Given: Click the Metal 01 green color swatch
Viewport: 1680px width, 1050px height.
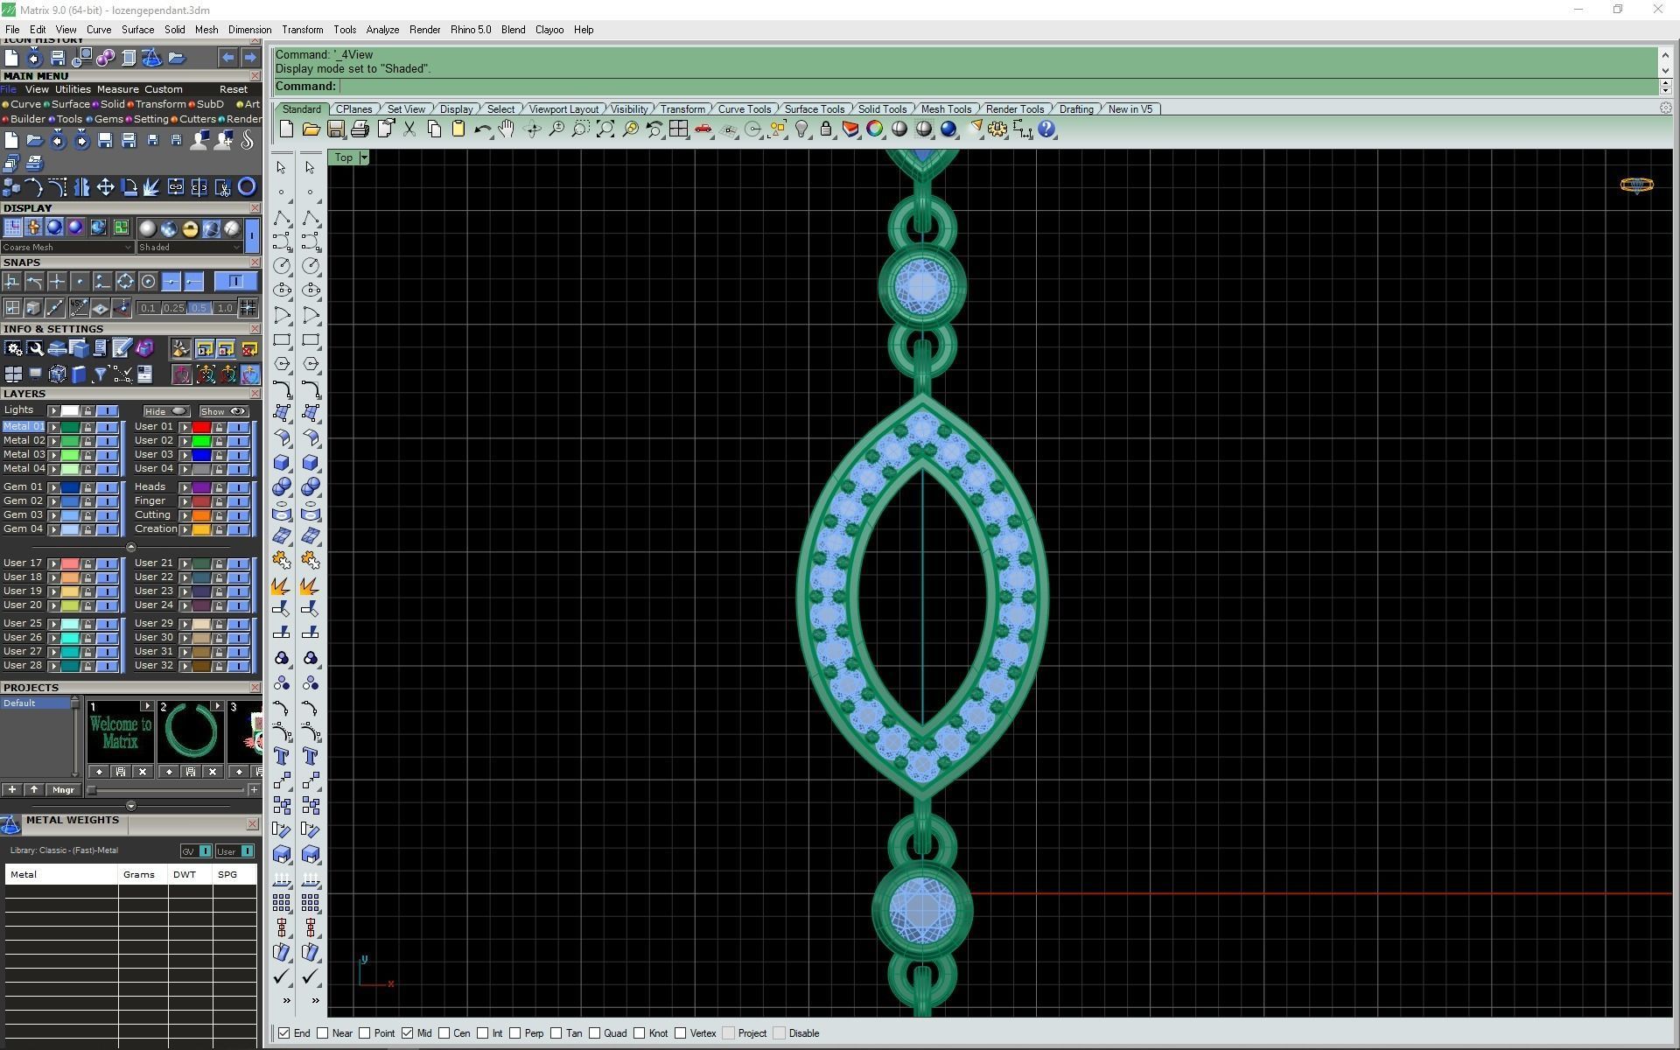Looking at the screenshot, I should pos(69,427).
